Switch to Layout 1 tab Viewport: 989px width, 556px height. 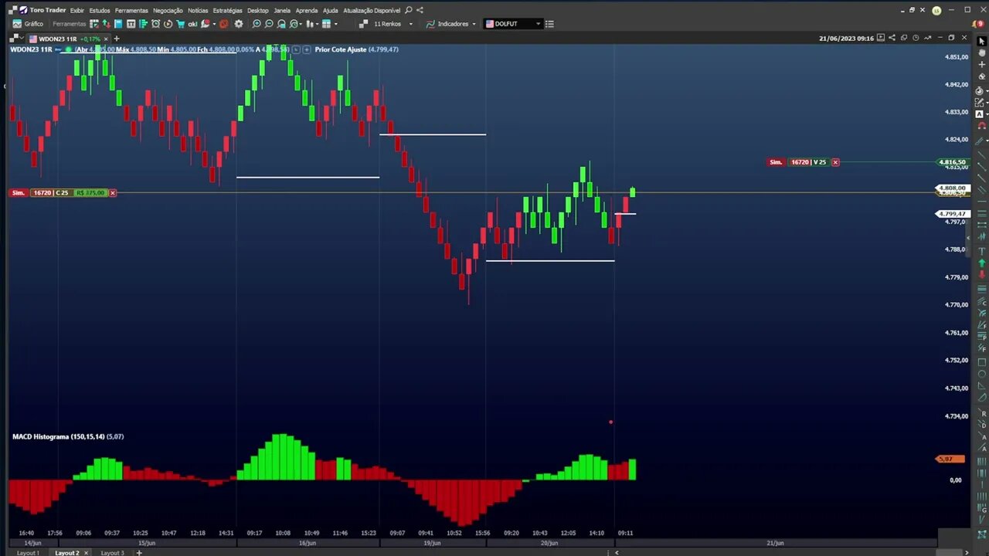[x=28, y=553]
